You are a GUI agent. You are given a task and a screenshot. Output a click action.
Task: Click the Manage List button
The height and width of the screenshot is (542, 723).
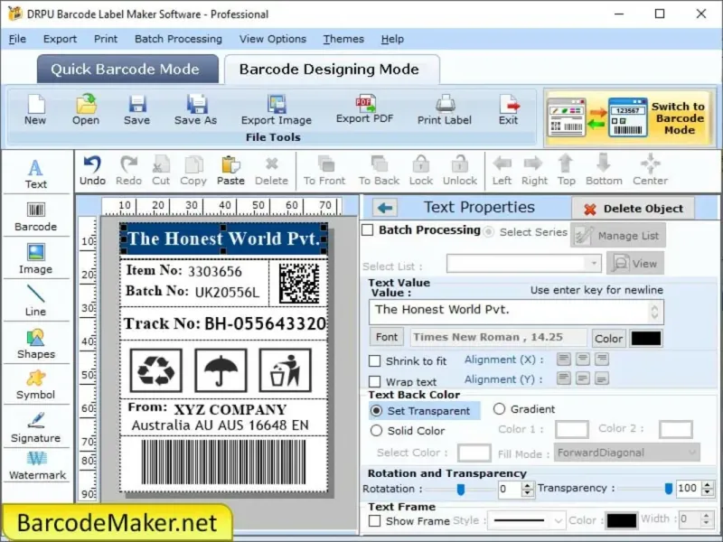point(618,236)
